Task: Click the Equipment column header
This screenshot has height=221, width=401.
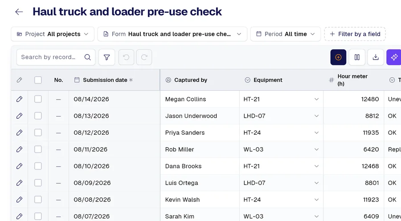Action: (x=281, y=80)
